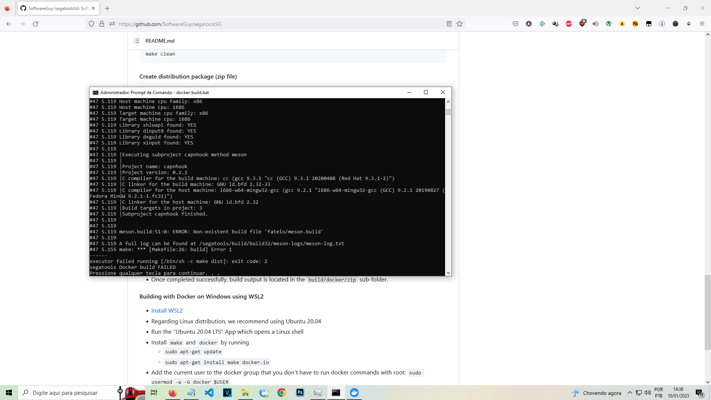Launch Photoshop from the taskbar

(x=300, y=393)
